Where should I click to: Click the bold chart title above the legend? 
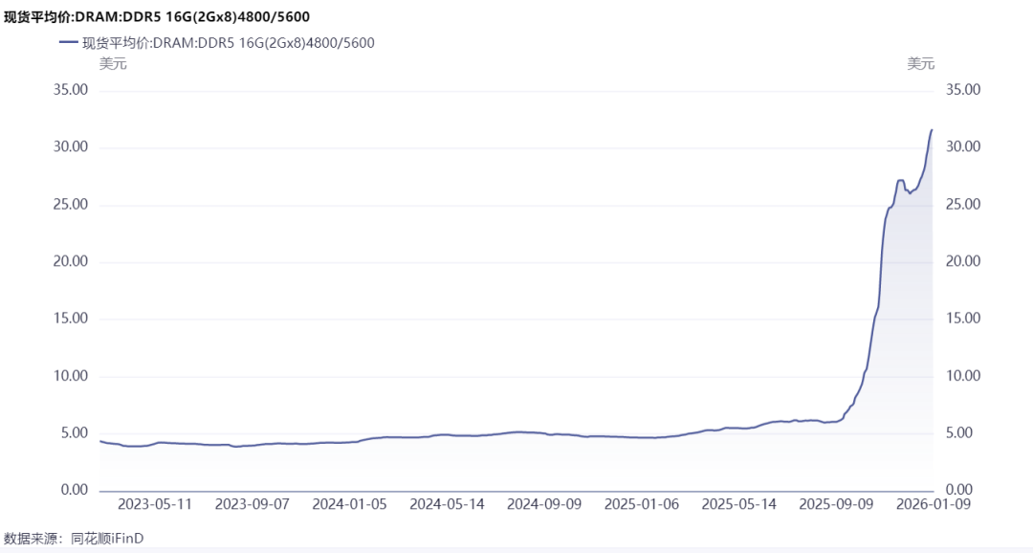[157, 16]
